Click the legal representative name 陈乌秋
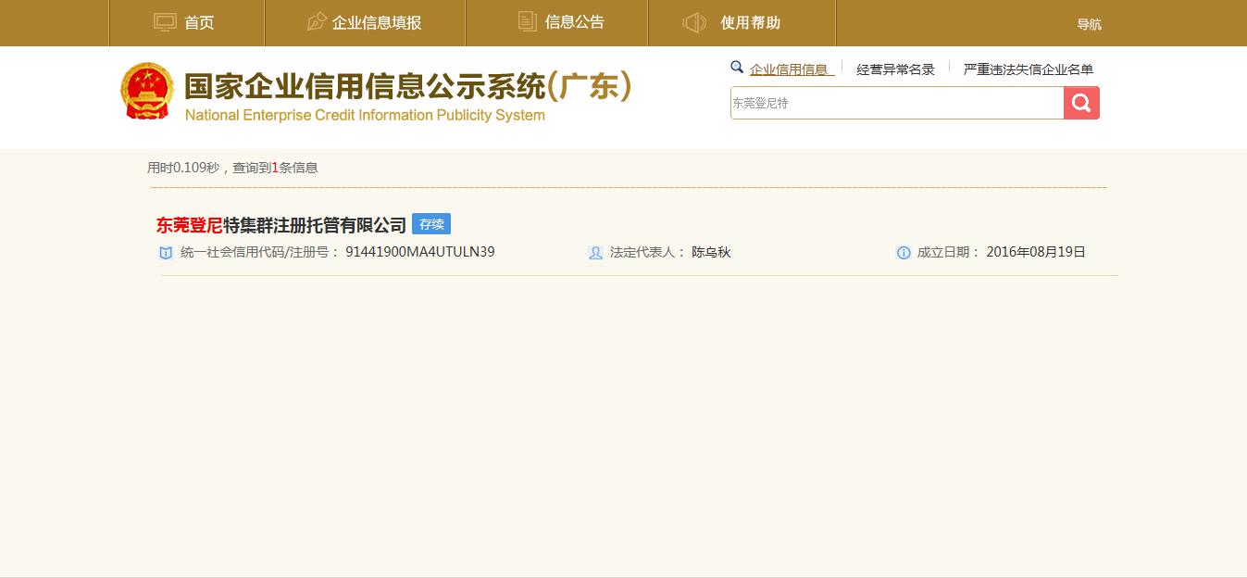 [711, 252]
